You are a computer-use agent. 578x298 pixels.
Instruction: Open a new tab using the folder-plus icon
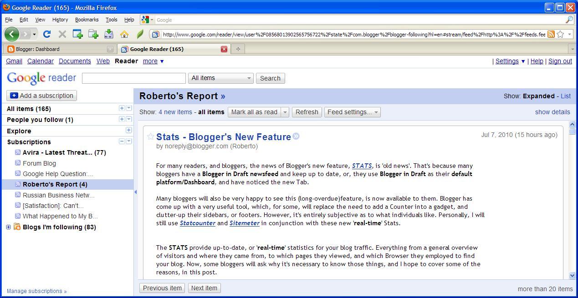(x=93, y=34)
